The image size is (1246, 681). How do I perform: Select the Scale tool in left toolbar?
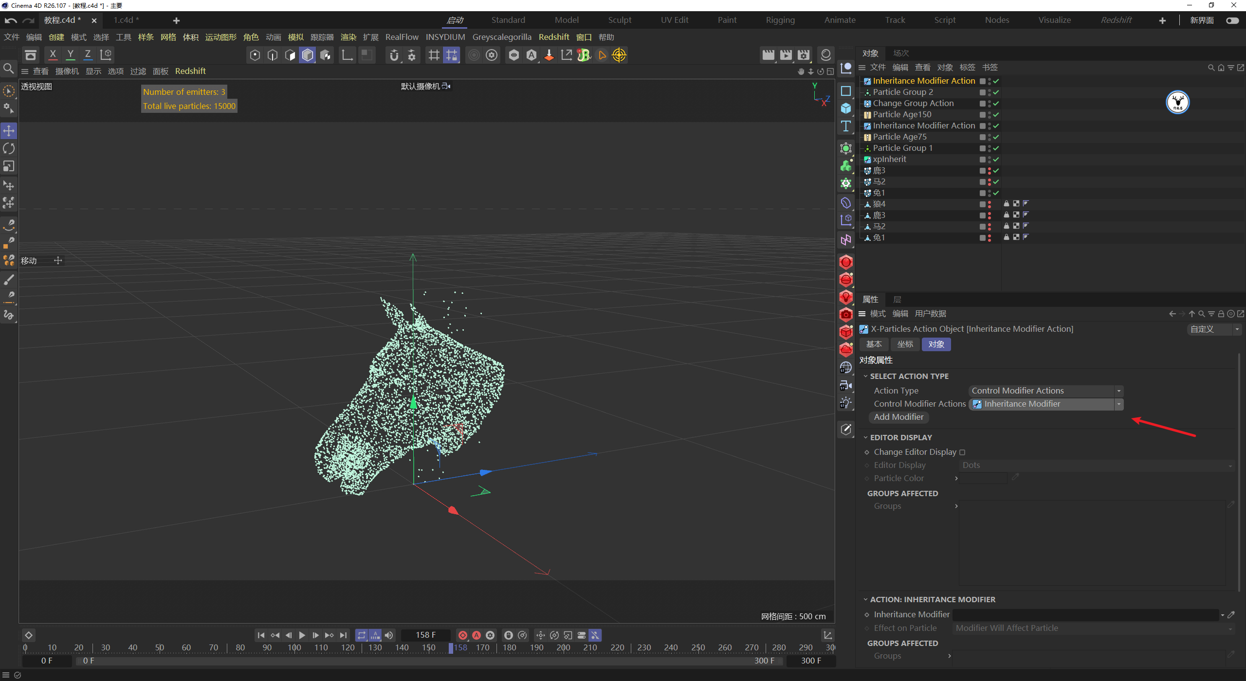(9, 166)
